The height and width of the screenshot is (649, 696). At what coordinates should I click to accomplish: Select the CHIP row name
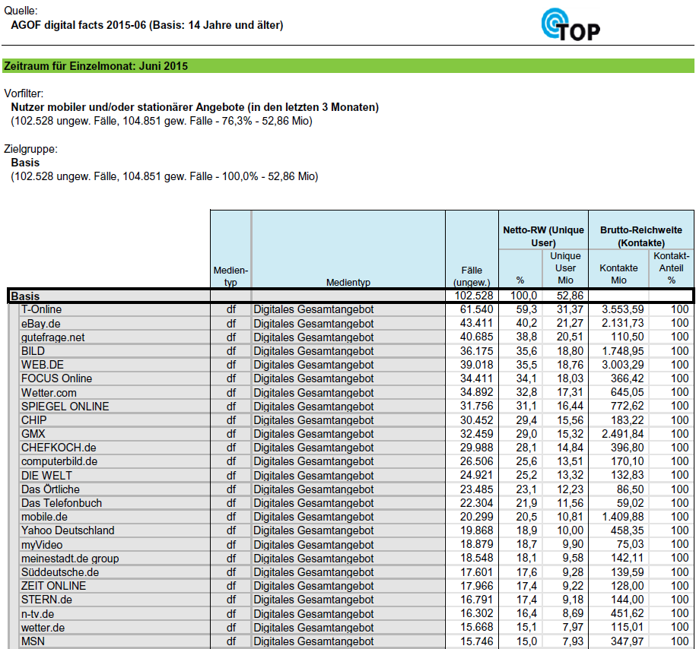tap(33, 420)
